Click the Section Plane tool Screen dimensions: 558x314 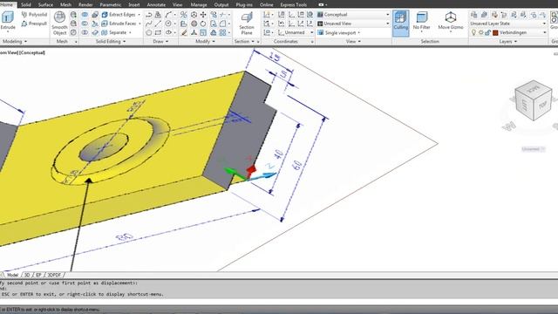(x=247, y=24)
